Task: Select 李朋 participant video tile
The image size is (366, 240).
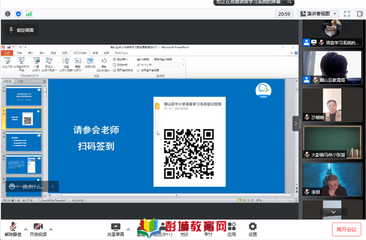Action: click(x=332, y=180)
